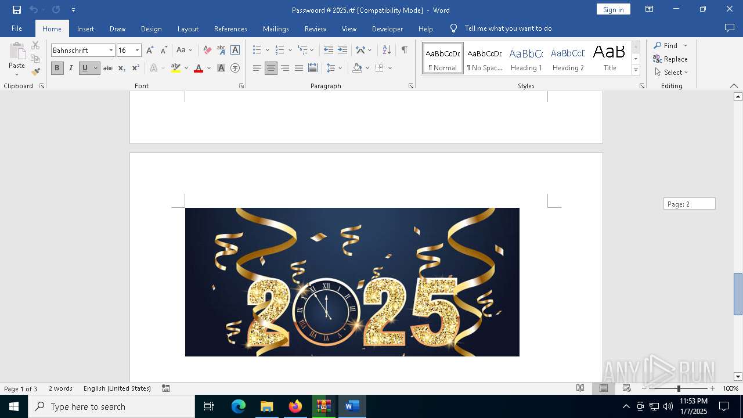Expand the Styles gallery More arrow
Viewport: 743px width, 418px height.
636,70
